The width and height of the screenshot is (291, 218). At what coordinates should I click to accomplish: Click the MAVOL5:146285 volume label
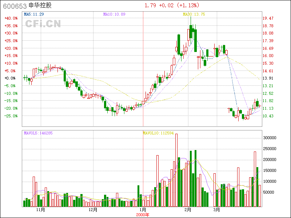(x=38, y=133)
